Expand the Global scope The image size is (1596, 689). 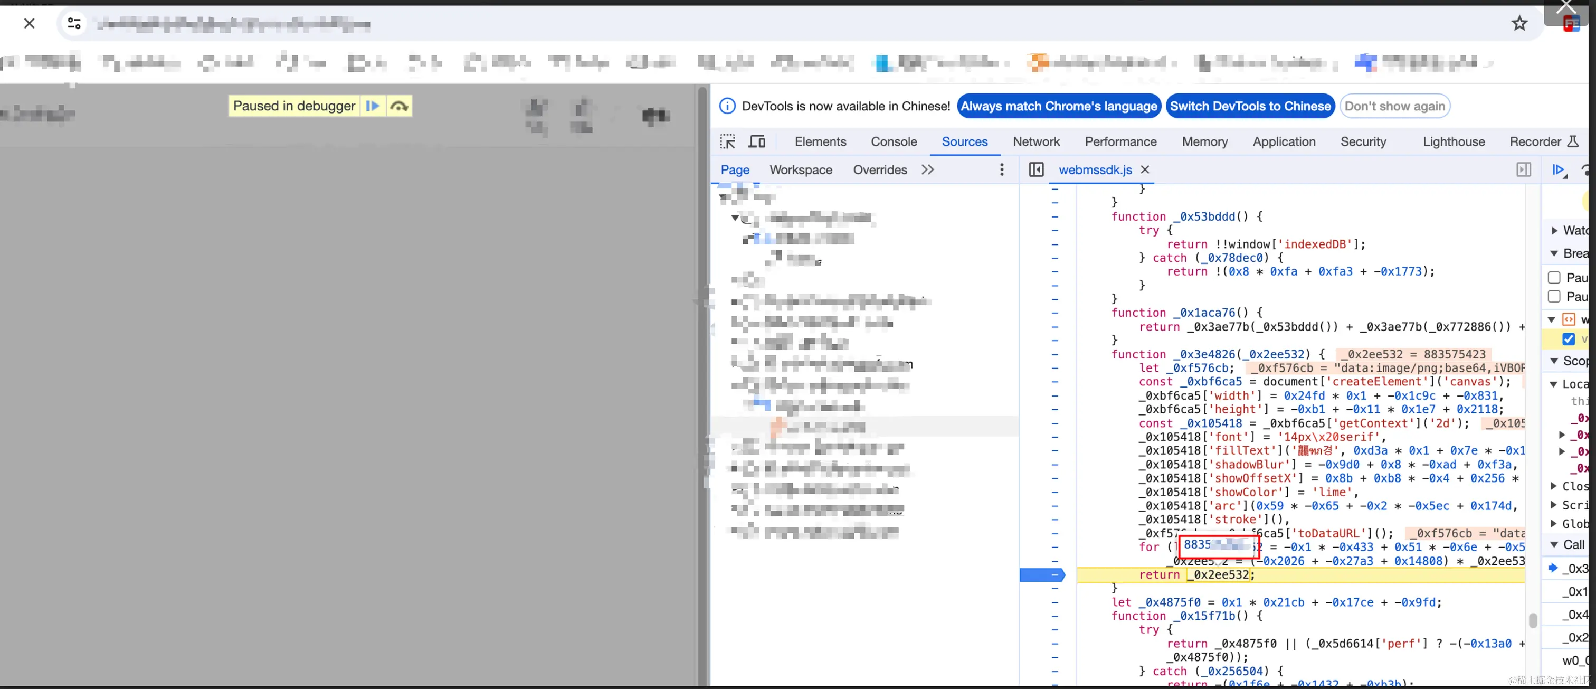1554,524
